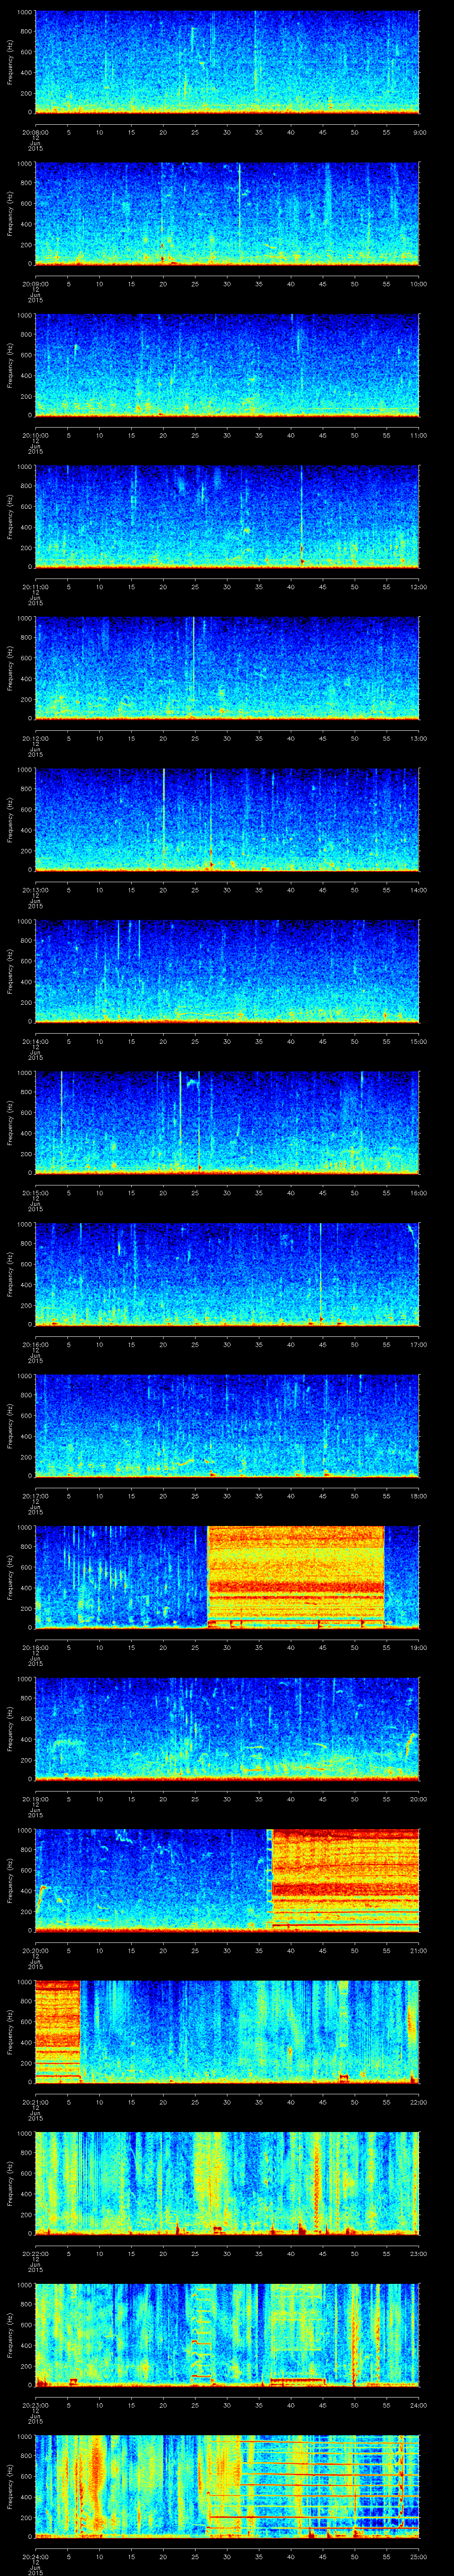Image resolution: width=454 pixels, height=2576 pixels.
Task: Click the spectrogram panel starting at 20:13:00
Action: coord(227,820)
